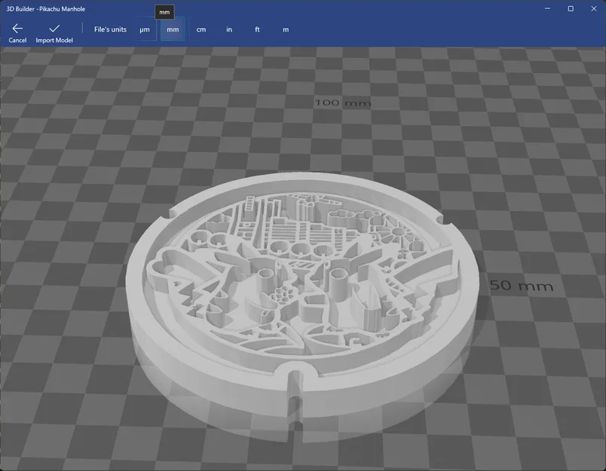
Task: Click the Import Model checkmark icon
Action: (x=54, y=28)
